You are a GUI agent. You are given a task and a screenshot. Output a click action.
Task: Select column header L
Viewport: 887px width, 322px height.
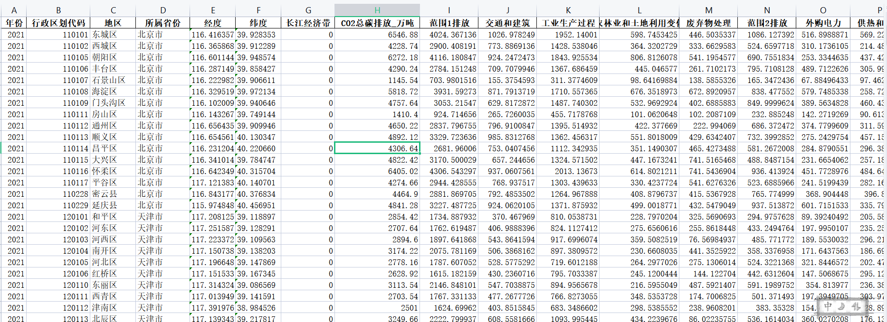(639, 10)
